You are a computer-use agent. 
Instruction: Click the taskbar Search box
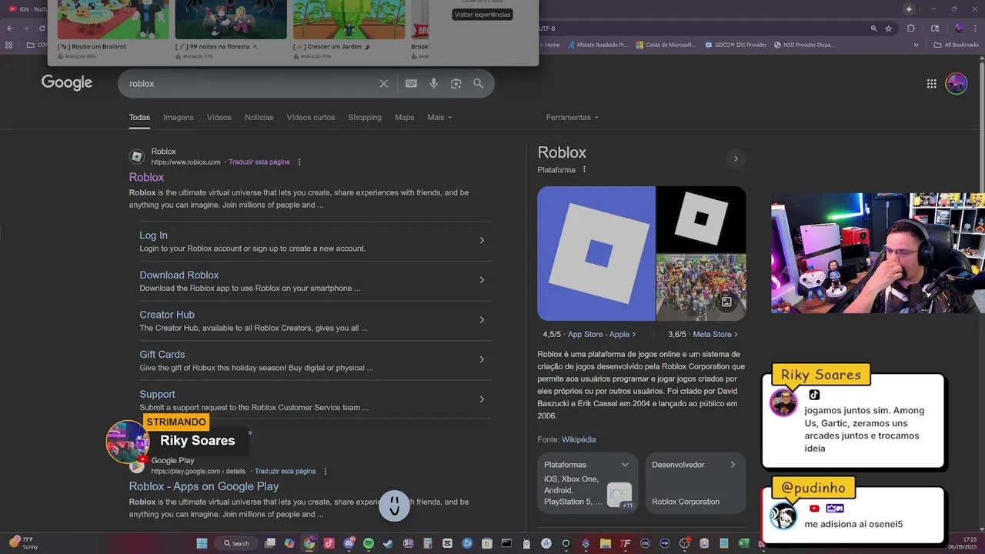click(x=236, y=543)
